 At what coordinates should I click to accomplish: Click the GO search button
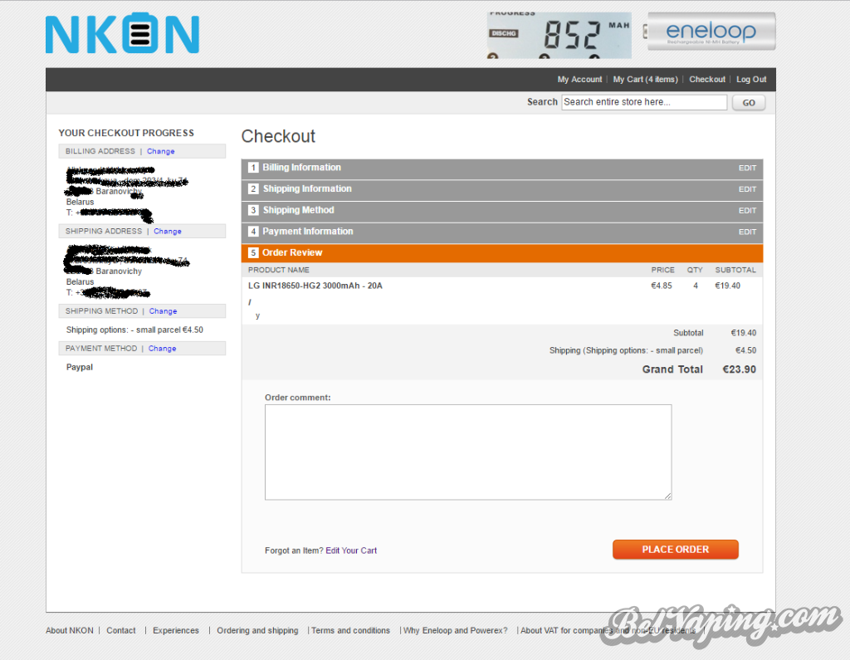pos(749,102)
